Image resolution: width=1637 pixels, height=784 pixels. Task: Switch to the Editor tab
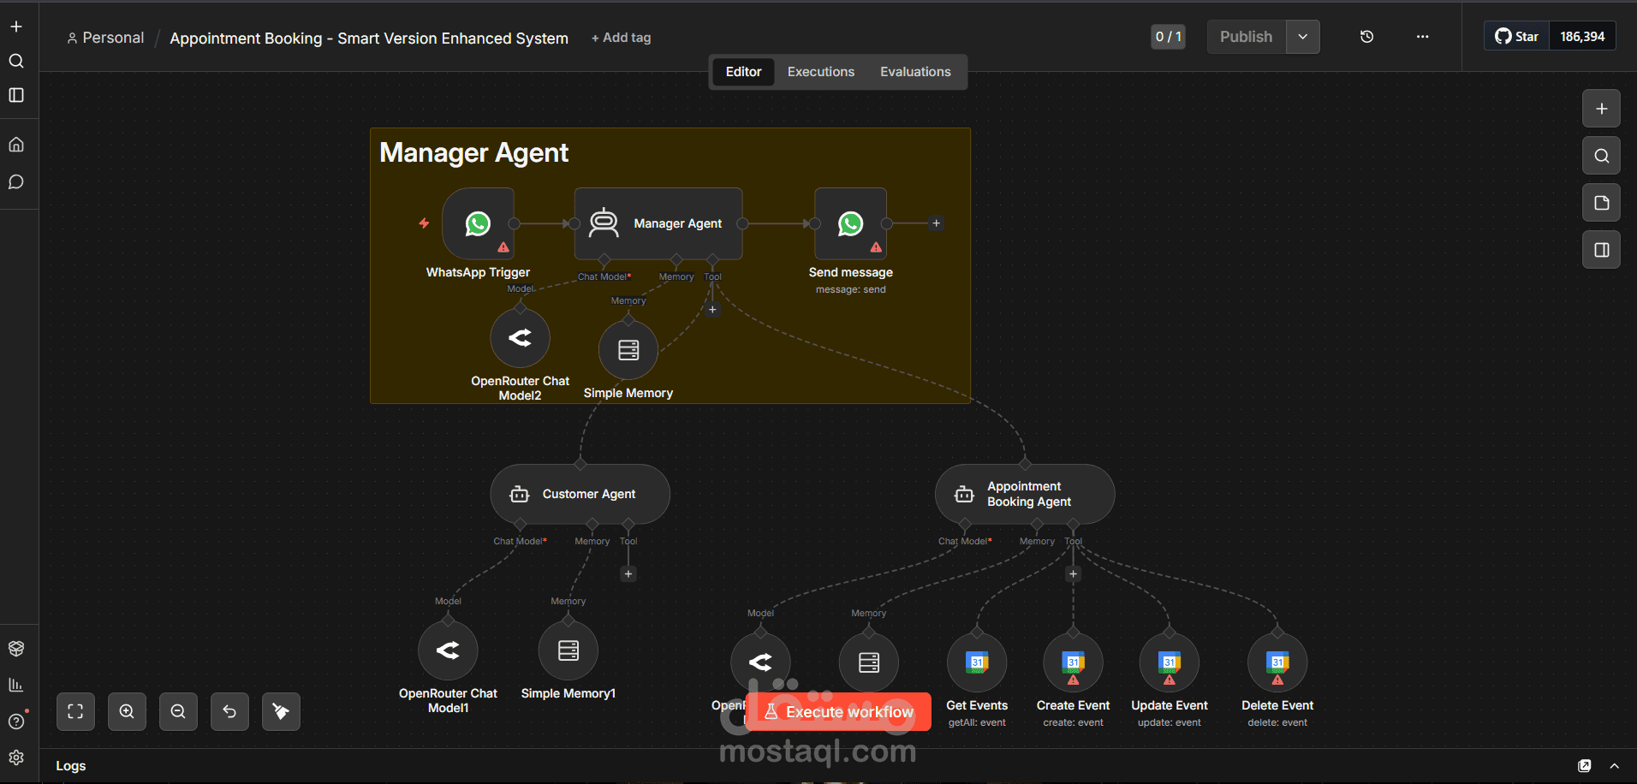click(743, 72)
